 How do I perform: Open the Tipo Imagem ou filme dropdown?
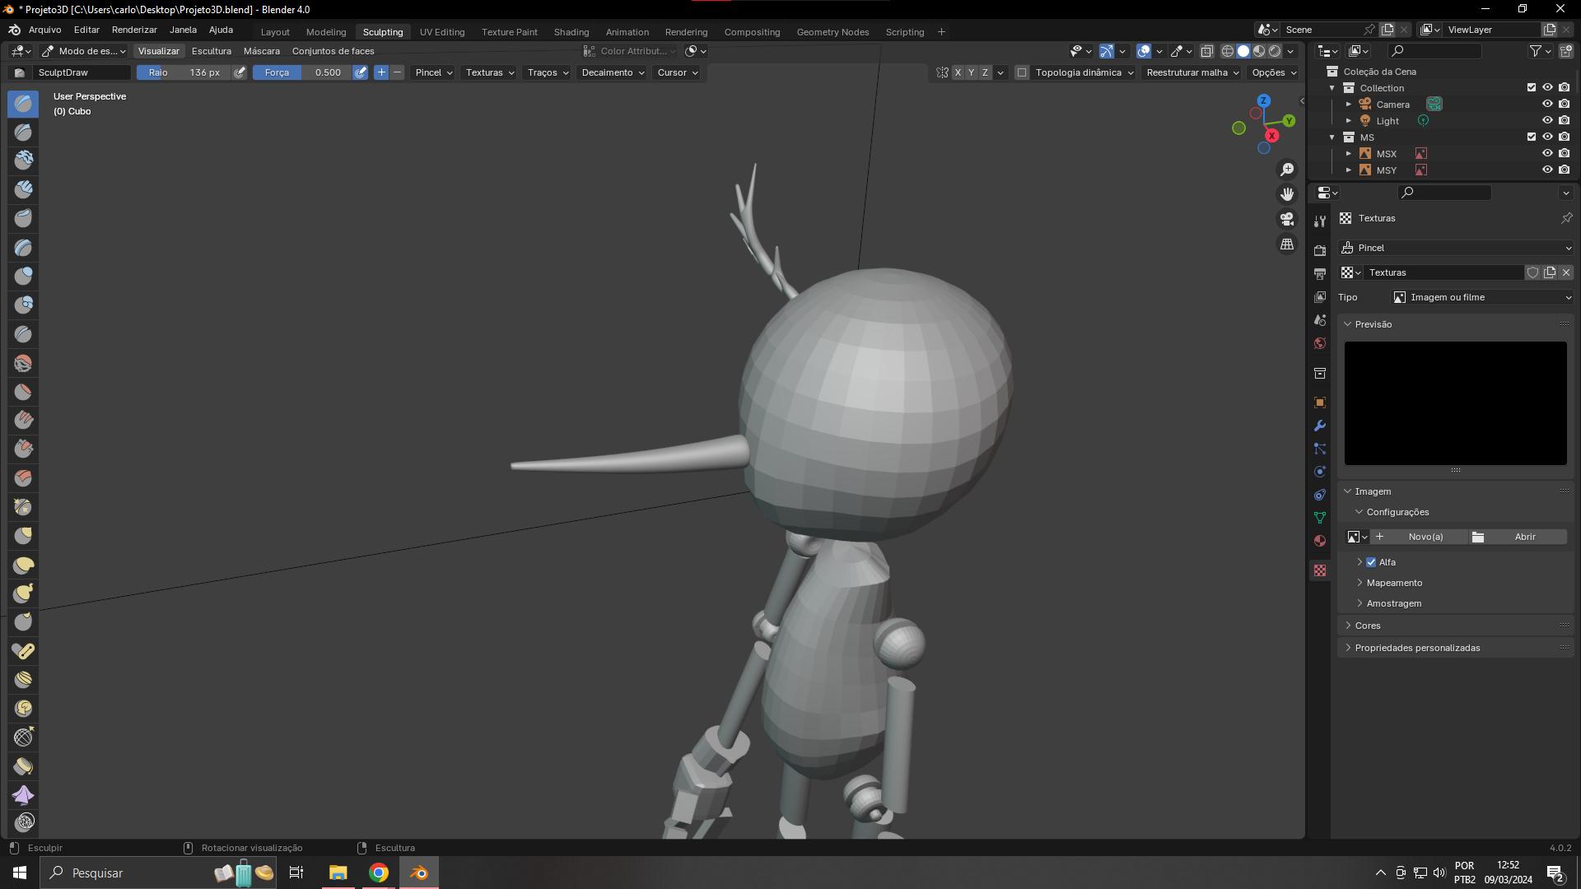(1482, 297)
